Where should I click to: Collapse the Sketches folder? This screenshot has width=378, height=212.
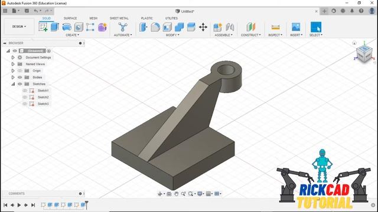13,84
